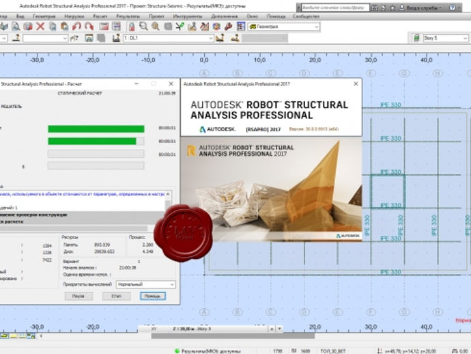Screen dimensions: 471x354
Task: Close the Robot Structural Analysis about window
Action: (356, 84)
